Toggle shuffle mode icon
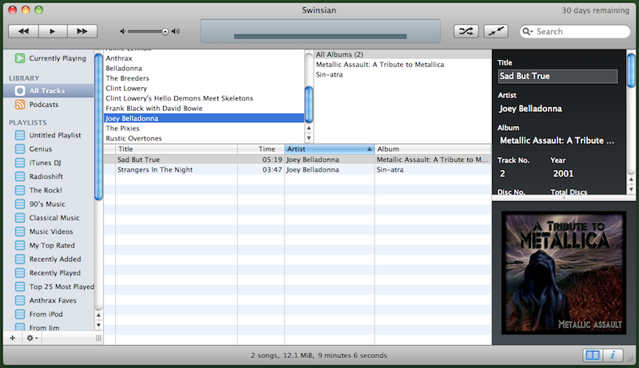The height and width of the screenshot is (368, 639). coord(466,31)
